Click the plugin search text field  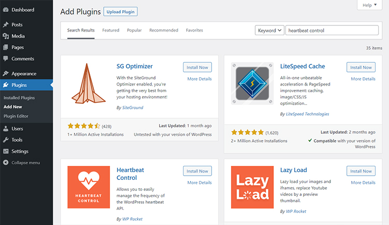click(332, 31)
